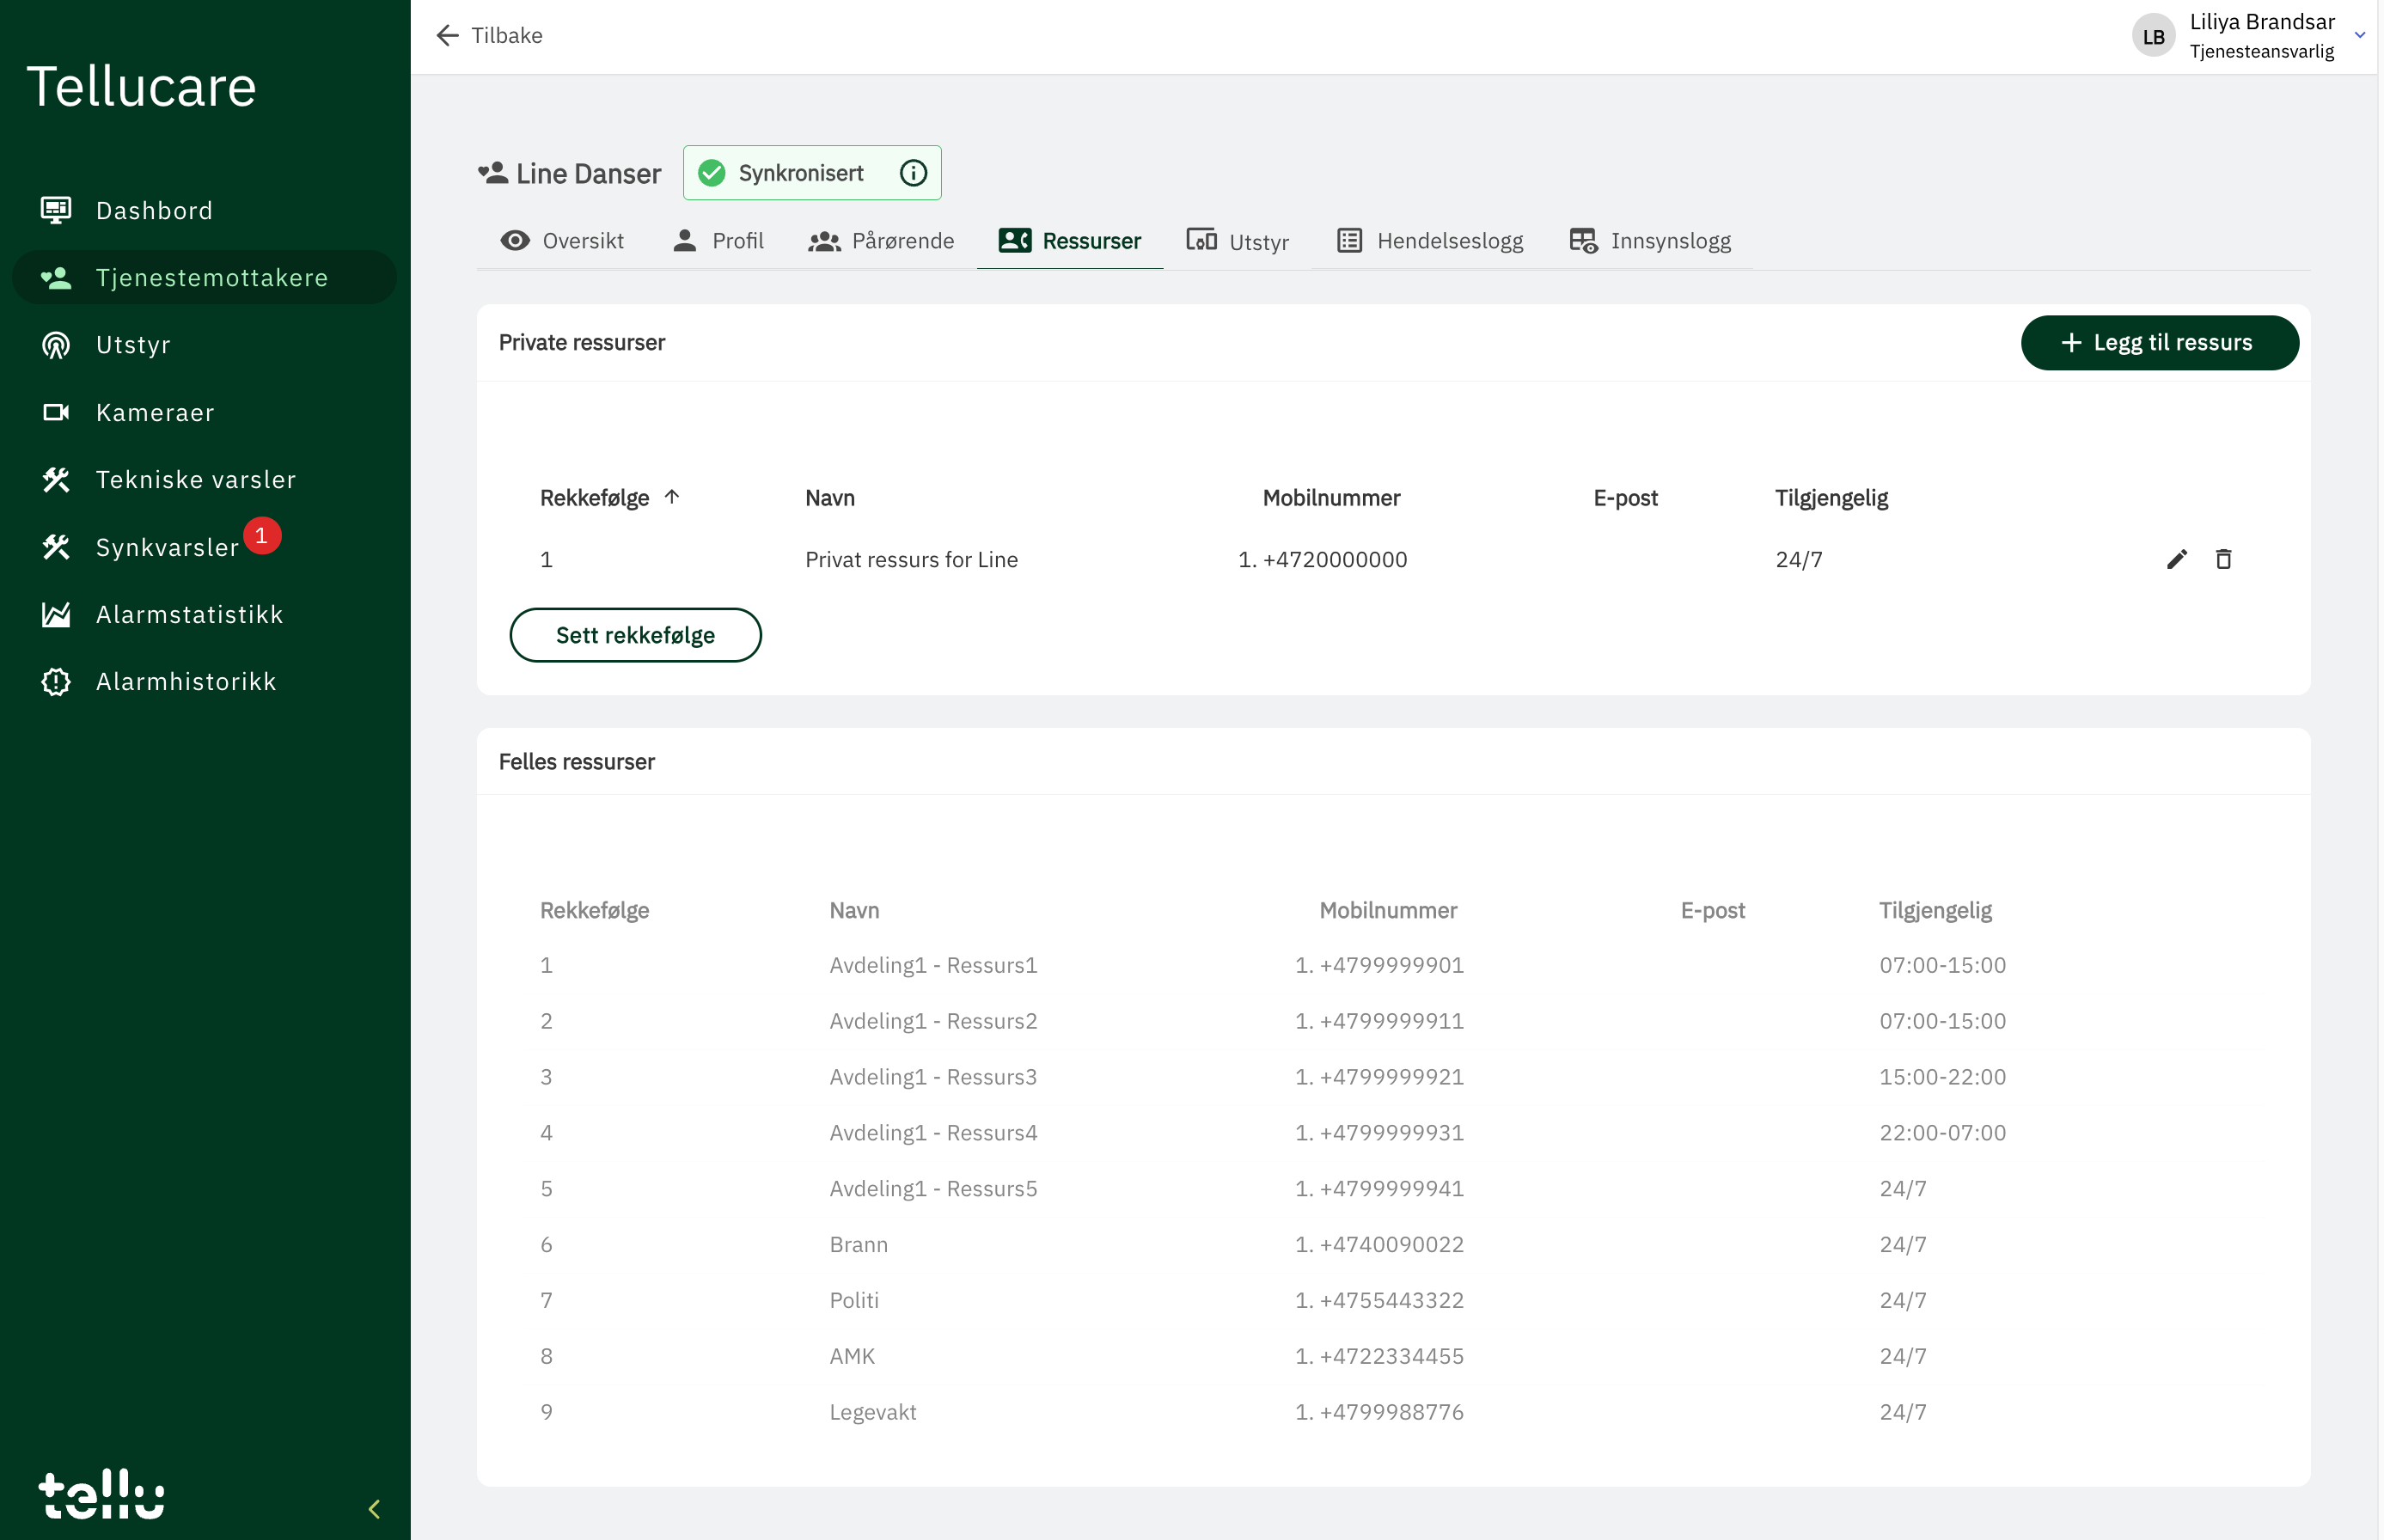This screenshot has height=1540, width=2384.
Task: Click the Tellucare logo title
Action: point(141,86)
